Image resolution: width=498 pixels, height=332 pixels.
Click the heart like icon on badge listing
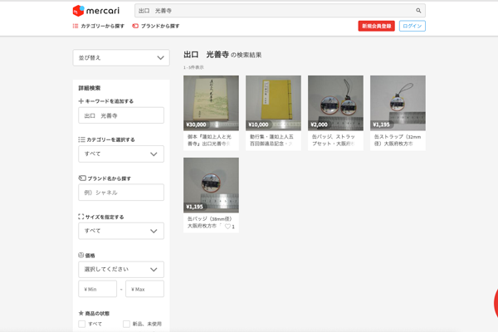tap(228, 226)
